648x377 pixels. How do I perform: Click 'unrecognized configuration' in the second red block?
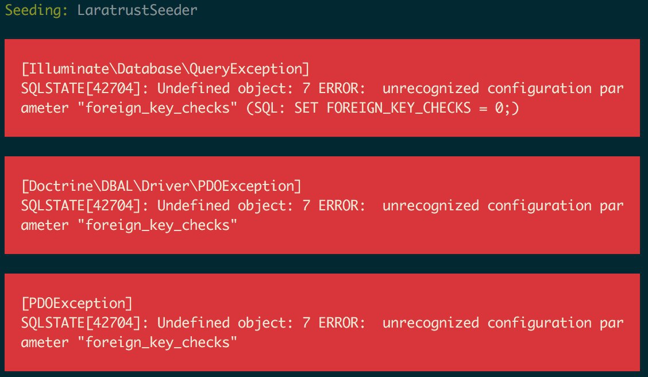click(487, 206)
